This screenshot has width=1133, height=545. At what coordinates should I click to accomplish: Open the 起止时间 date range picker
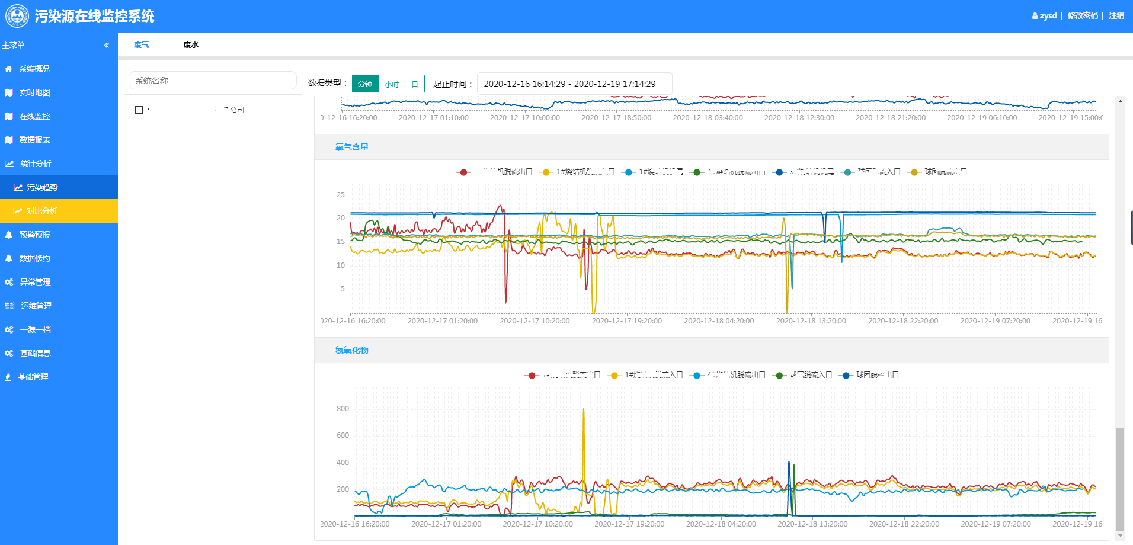coord(574,84)
